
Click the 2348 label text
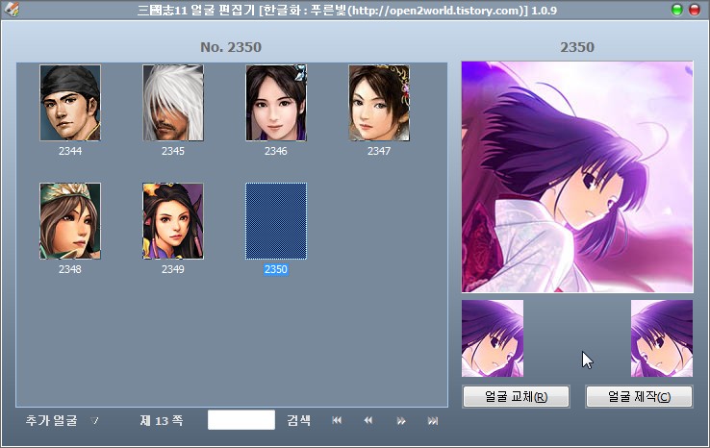[70, 269]
